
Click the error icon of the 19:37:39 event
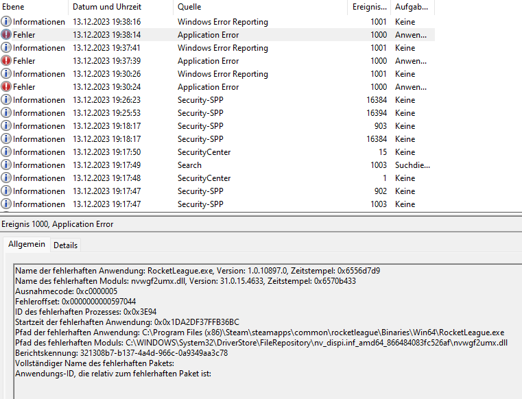click(x=6, y=60)
